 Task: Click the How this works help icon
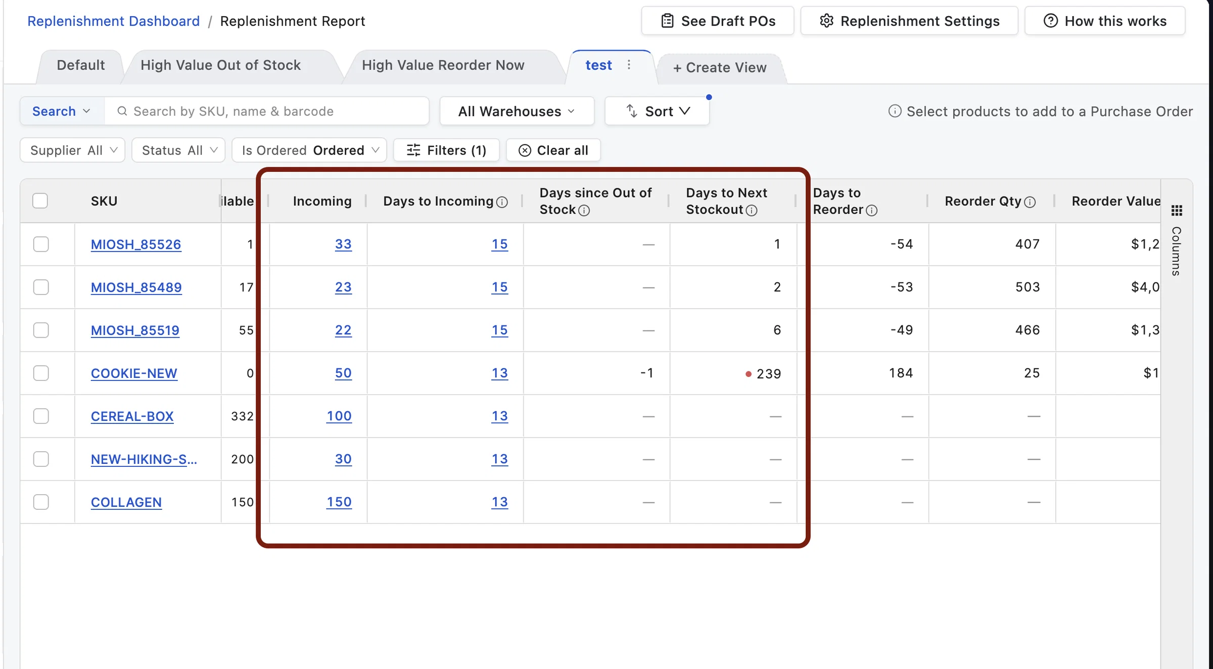tap(1051, 21)
